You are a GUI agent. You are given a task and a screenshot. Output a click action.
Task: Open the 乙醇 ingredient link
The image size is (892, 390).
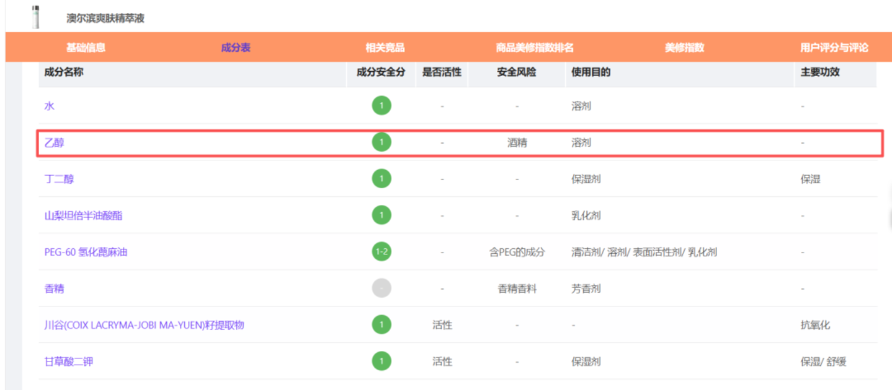tap(54, 142)
